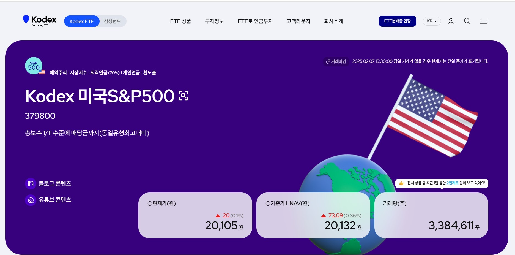This screenshot has height=255, width=515.
Task: Click the 2025.02.07 15:30:00 timestamp notice
Action: 420,61
